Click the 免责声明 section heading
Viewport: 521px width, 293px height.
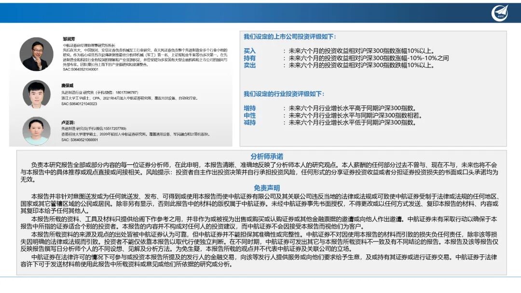point(267,188)
